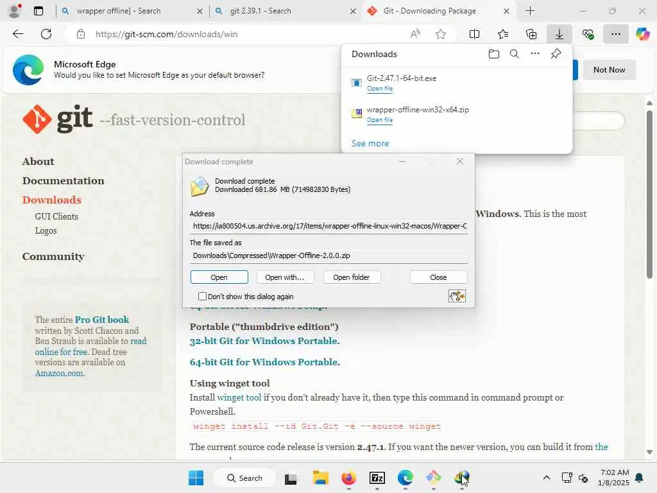Open the clock showing 7:02 AM
Screen dimensions: 657x493
tap(614, 478)
